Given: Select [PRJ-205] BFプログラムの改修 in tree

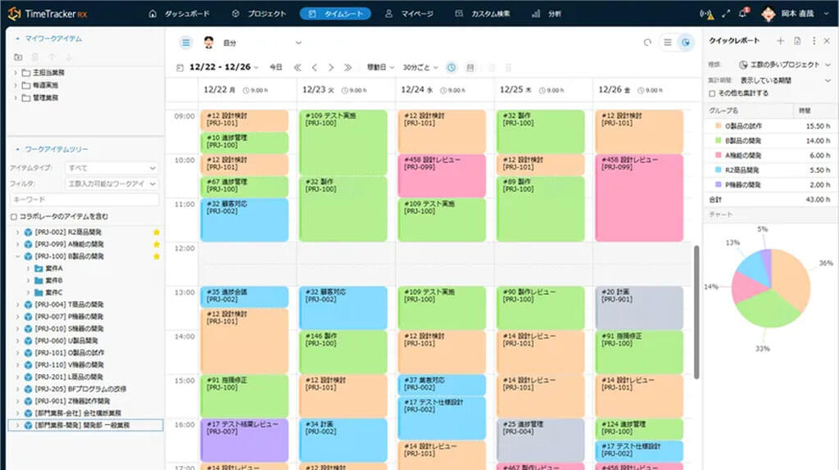Looking at the screenshot, I should (80, 389).
